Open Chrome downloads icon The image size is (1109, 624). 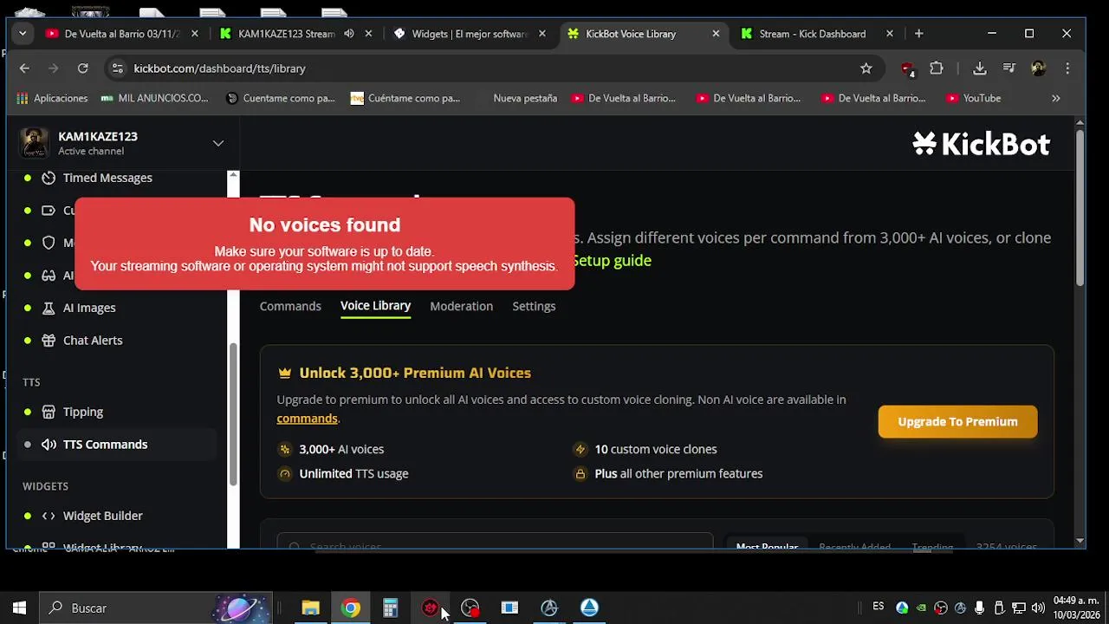[980, 68]
